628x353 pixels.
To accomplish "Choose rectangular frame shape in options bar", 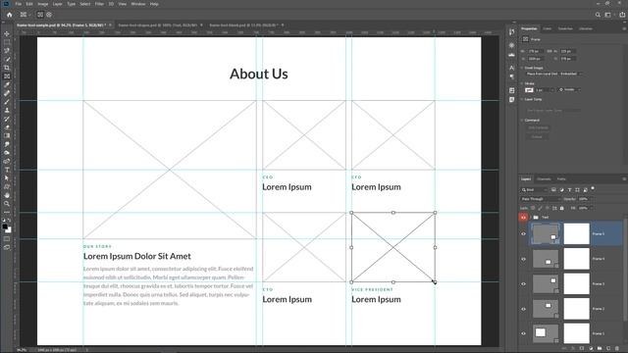I will click(x=40, y=15).
